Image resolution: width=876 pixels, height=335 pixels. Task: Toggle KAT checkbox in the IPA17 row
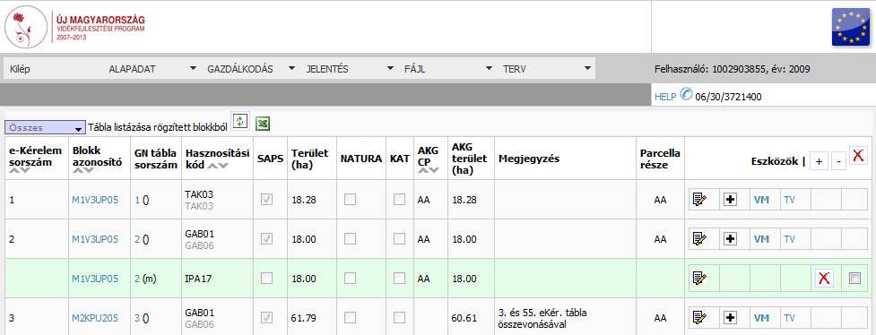click(400, 278)
